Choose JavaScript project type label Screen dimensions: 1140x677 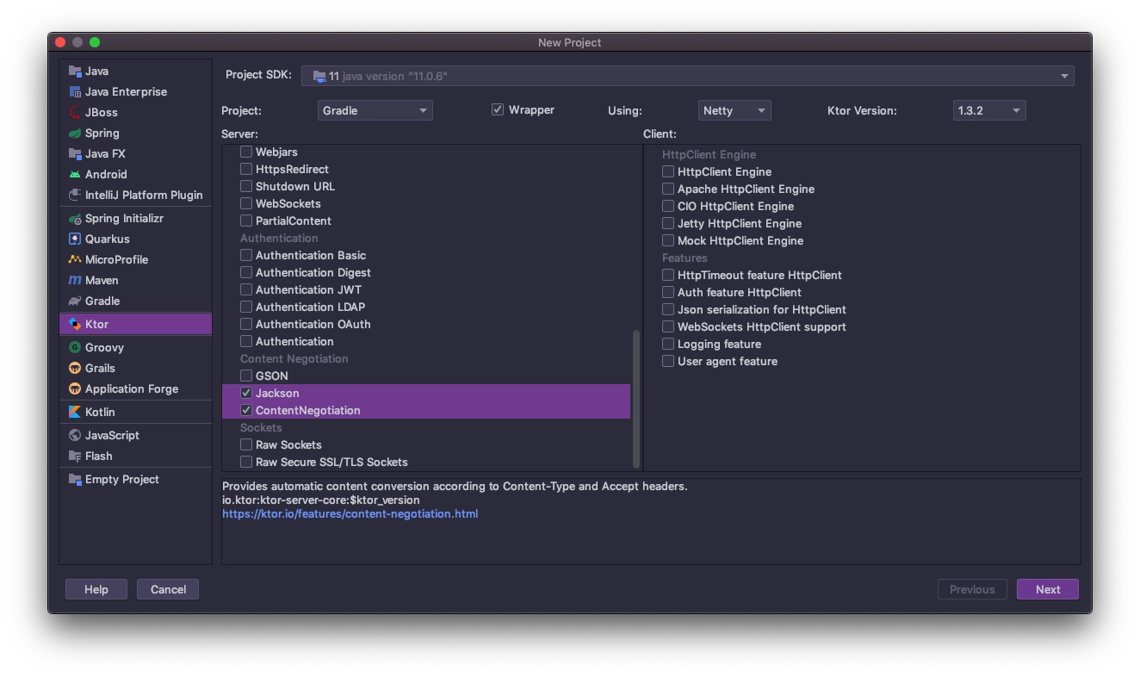click(x=112, y=436)
